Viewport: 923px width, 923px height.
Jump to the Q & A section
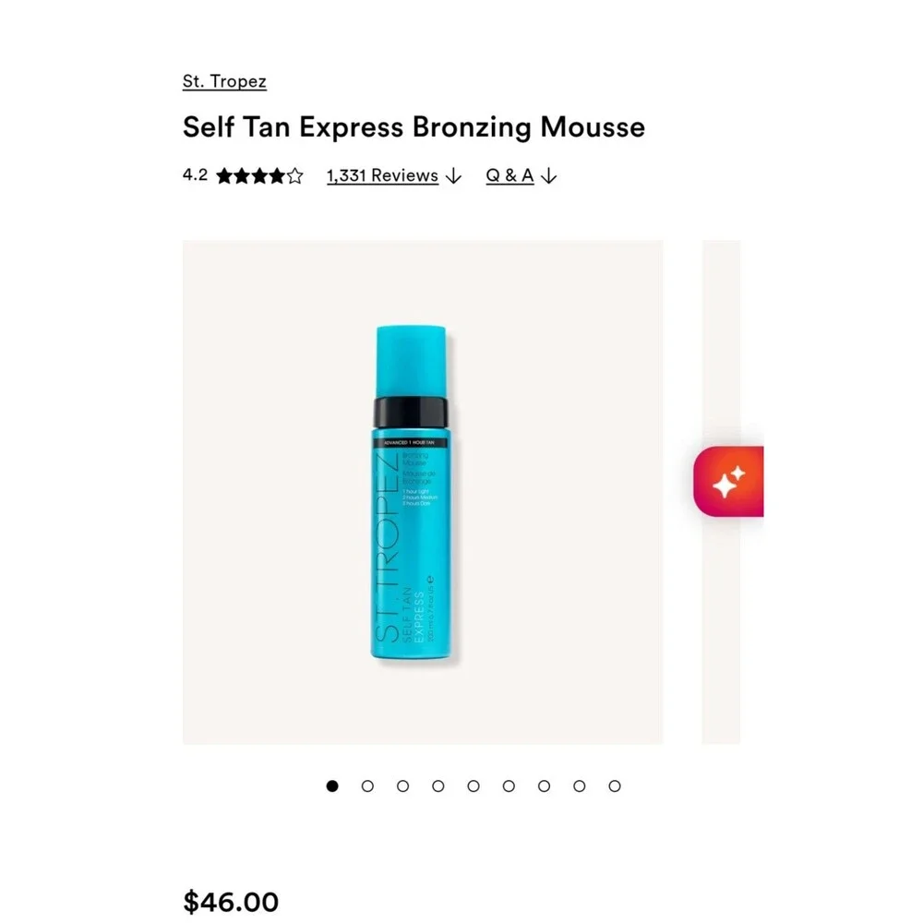click(x=509, y=175)
